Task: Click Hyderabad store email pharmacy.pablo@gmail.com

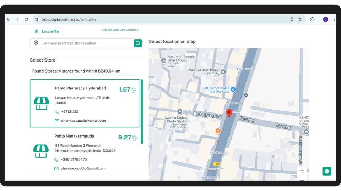Action: click(84, 121)
